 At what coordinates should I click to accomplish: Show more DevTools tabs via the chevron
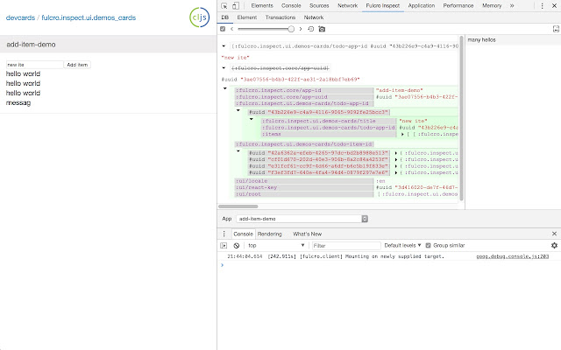coord(511,5)
